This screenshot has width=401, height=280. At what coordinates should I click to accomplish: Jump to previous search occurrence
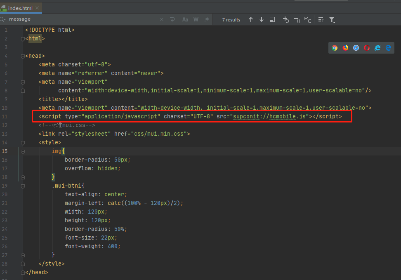click(x=251, y=19)
